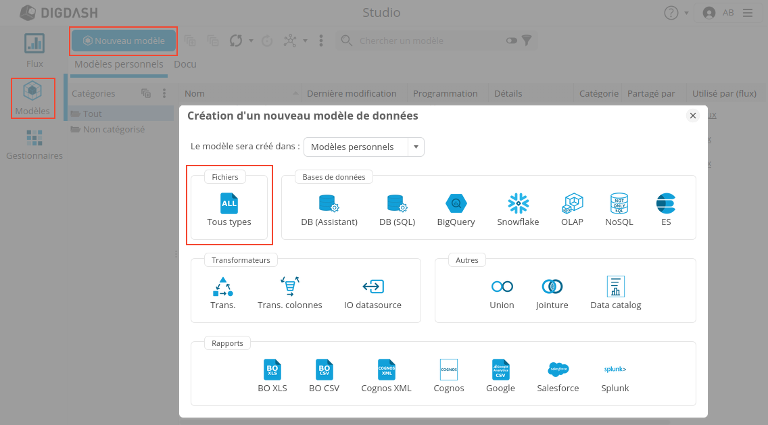Open the help menu dropdown arrow

687,13
